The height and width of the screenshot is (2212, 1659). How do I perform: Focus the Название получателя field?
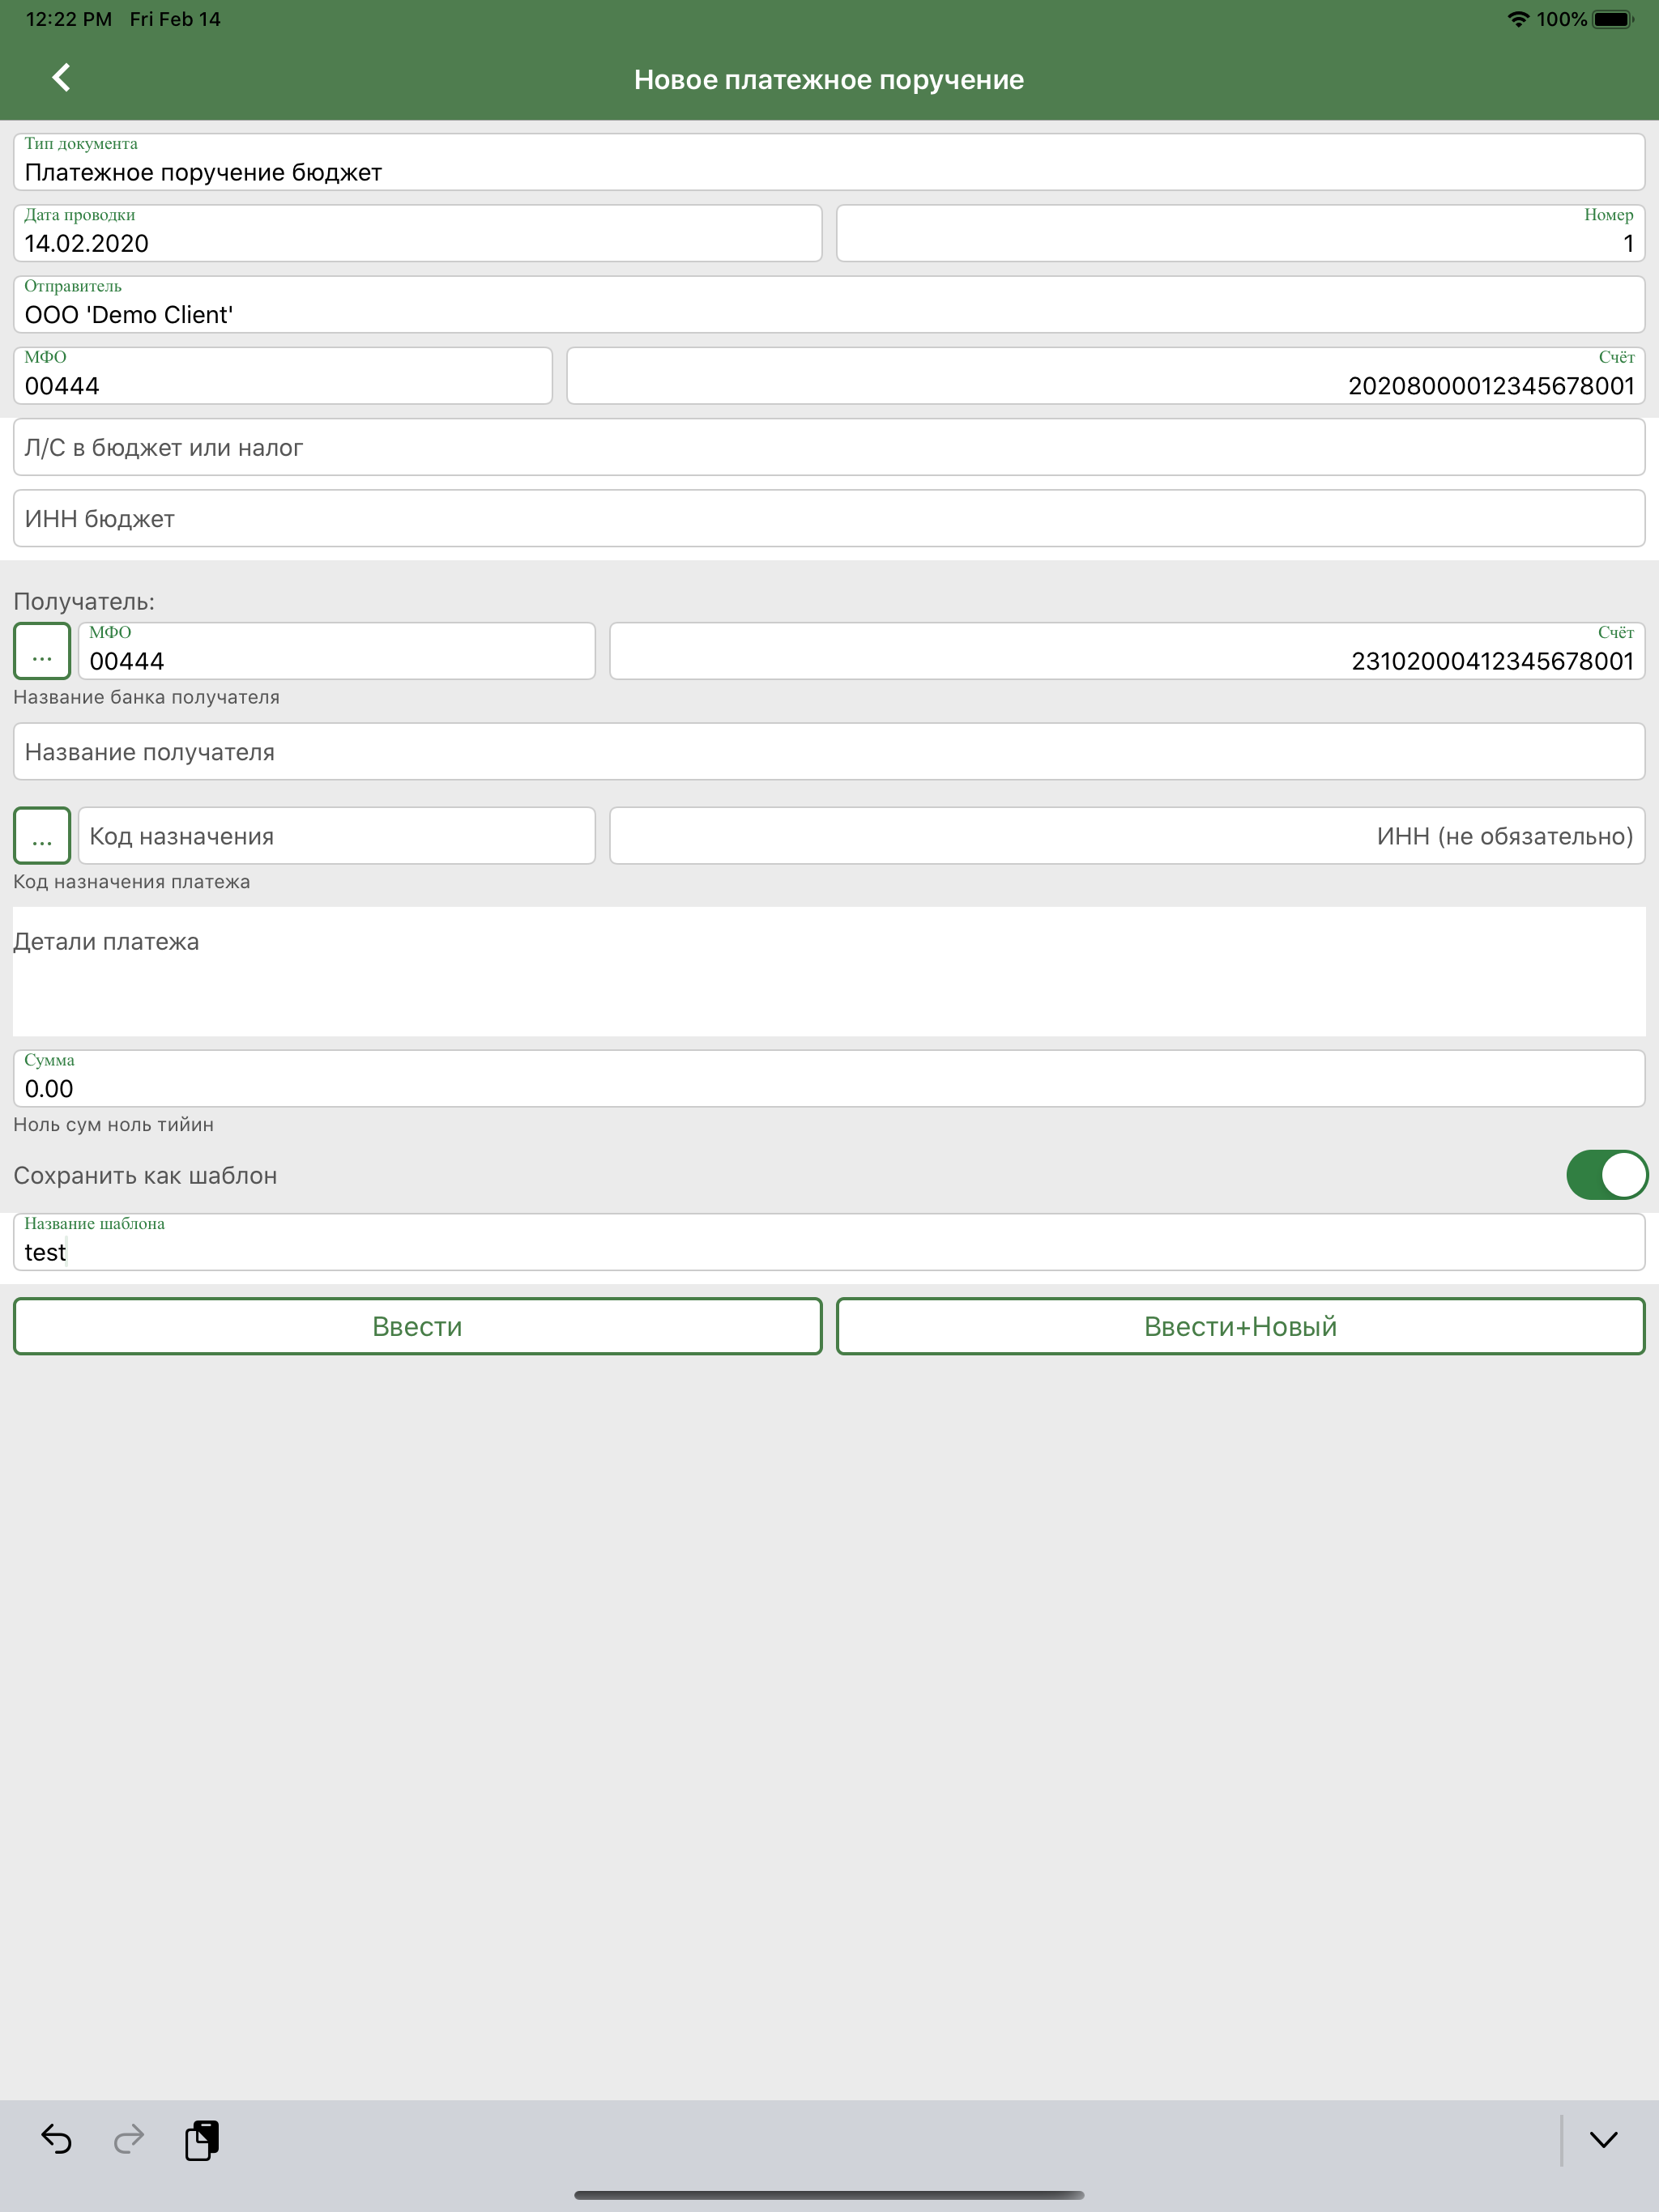point(829,751)
